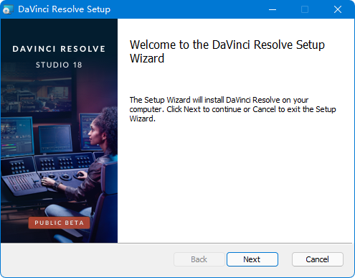Viewport: 355px width, 278px height.
Task: Click the DaVinci Resolve Studio 18 banner image
Action: coord(59,131)
